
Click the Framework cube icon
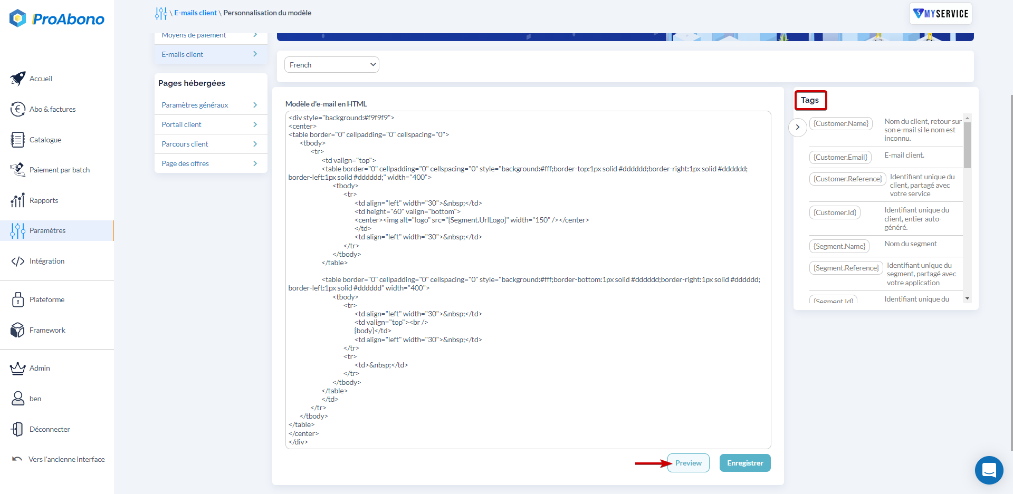[x=17, y=330]
